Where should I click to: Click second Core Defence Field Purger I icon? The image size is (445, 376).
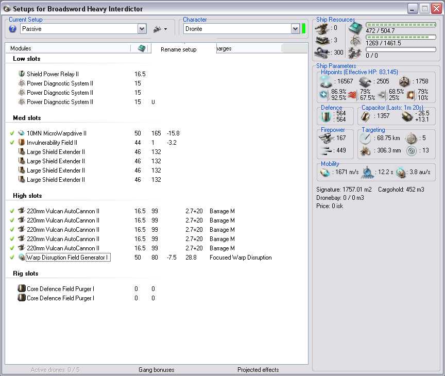(x=22, y=298)
